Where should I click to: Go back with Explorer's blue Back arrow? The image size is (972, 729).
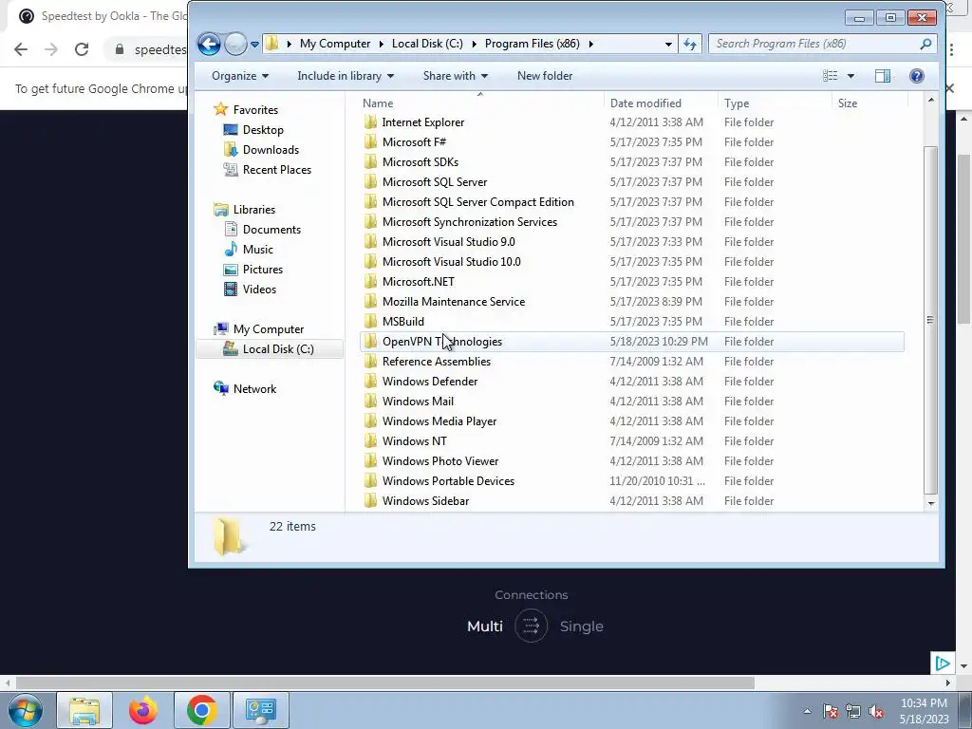pyautogui.click(x=209, y=44)
